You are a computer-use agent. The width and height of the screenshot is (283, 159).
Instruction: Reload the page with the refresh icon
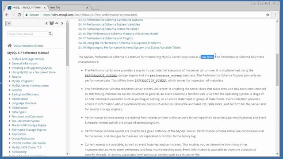(x=19, y=15)
